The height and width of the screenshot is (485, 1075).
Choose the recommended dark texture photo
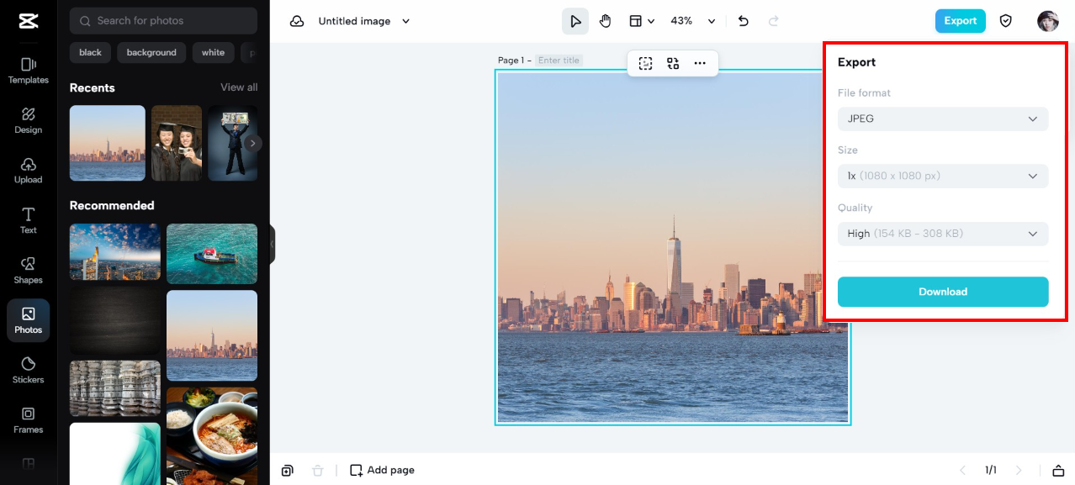point(115,322)
